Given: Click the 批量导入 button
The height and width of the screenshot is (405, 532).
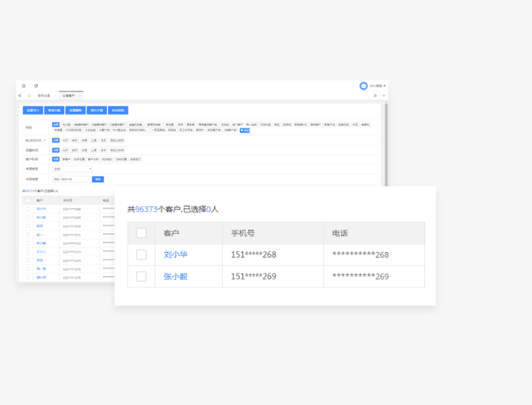Looking at the screenshot, I should [x=32, y=110].
